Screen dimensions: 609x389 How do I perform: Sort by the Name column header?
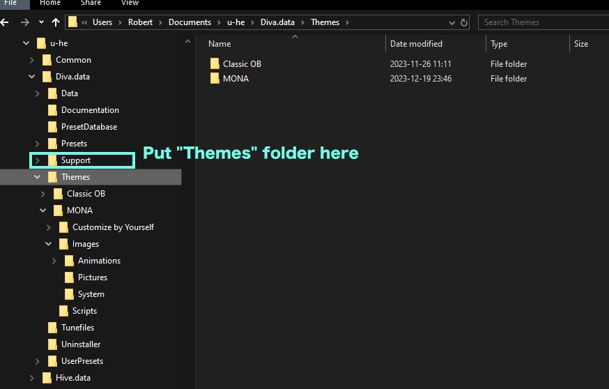219,44
